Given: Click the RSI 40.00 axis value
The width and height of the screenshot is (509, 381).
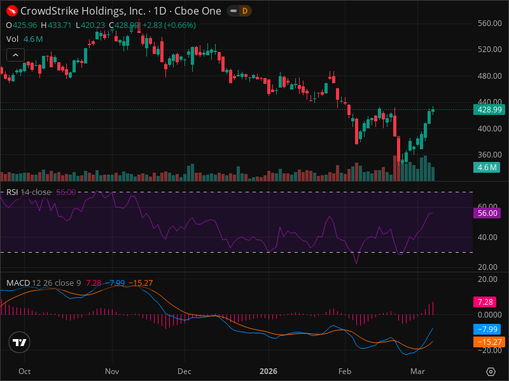Looking at the screenshot, I should pyautogui.click(x=487, y=237).
